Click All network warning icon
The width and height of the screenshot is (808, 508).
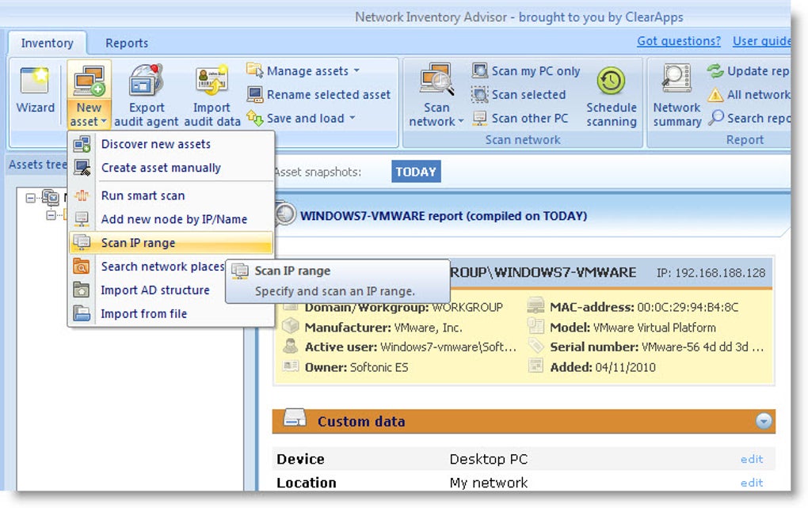pyautogui.click(x=715, y=94)
